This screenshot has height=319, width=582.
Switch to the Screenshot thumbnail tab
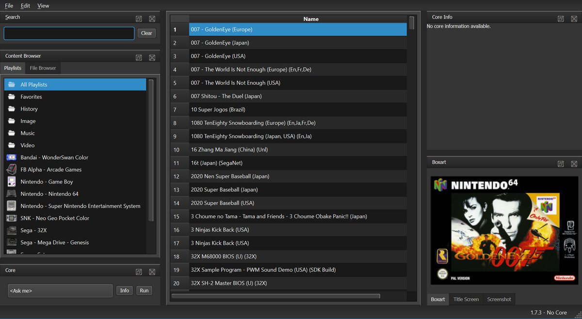[x=499, y=299]
